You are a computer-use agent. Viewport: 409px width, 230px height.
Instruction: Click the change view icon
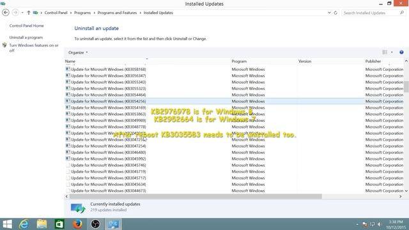pyautogui.click(x=385, y=52)
